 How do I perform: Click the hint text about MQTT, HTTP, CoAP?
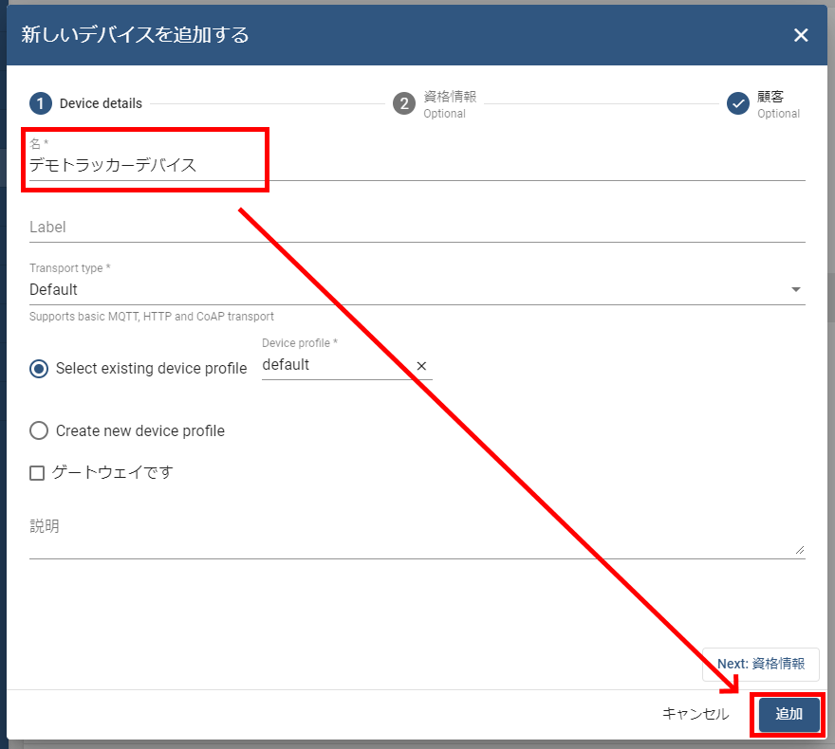(x=151, y=317)
